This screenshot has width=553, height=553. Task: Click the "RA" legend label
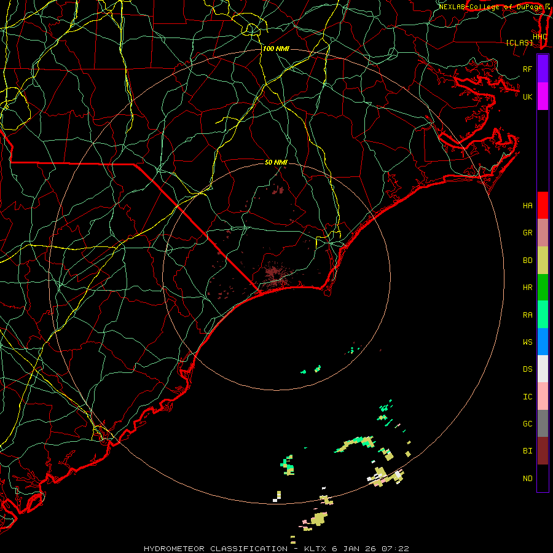pos(527,315)
